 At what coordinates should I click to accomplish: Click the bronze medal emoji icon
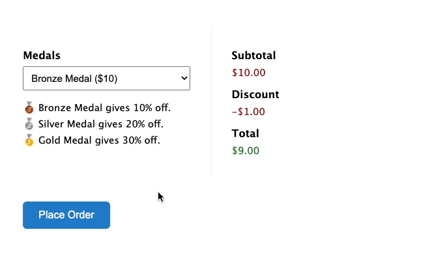29,107
